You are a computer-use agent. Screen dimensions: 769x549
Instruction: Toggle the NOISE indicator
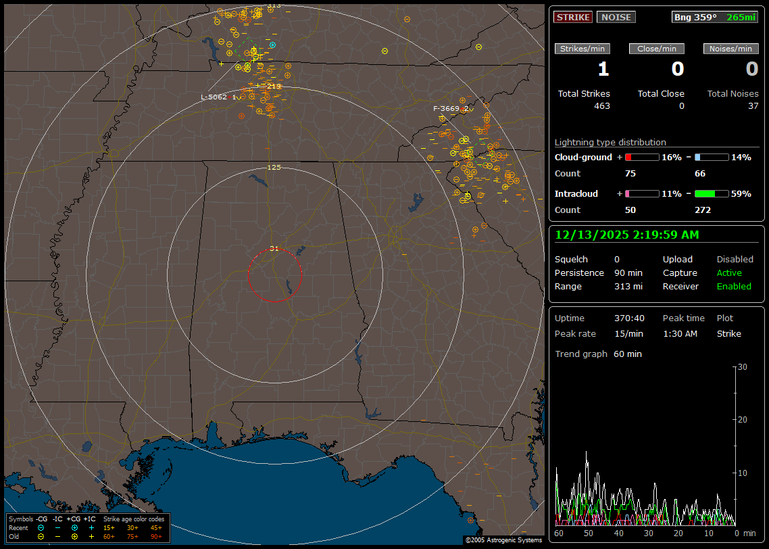coord(616,17)
